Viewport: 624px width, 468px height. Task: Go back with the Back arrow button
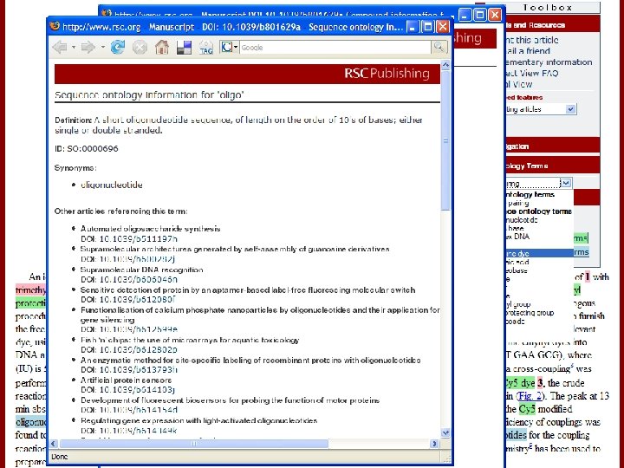tap(60, 48)
